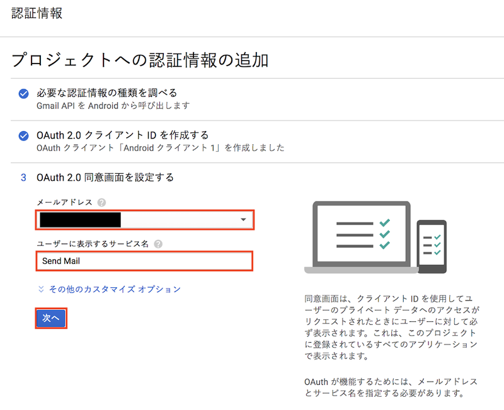Viewport: 504px width, 410px height.
Task: Click the Gmail API を Android から呼び出します text
Action: pos(113,106)
